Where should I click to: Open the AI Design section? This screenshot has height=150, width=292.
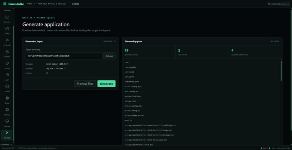pos(7,42)
